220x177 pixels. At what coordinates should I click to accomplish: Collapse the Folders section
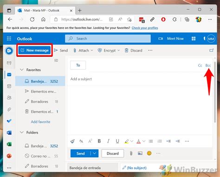point(22,132)
